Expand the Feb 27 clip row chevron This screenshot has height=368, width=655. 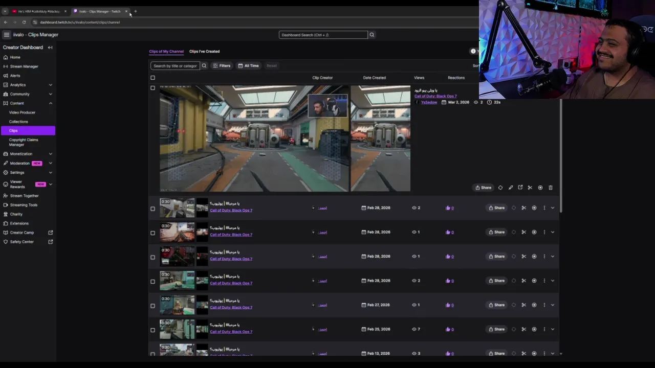(x=553, y=305)
